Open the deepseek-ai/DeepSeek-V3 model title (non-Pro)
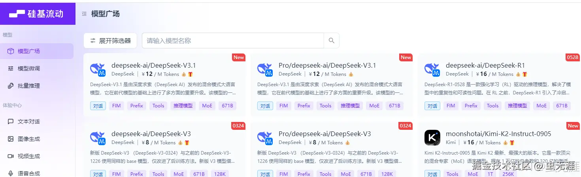 point(151,134)
